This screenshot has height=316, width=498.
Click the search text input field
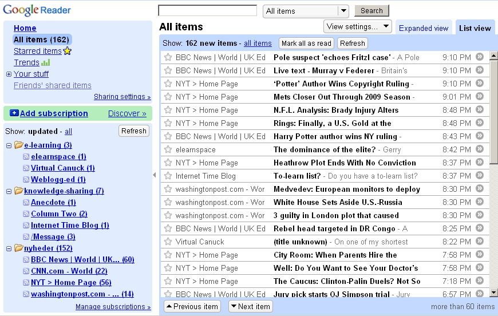coord(207,10)
